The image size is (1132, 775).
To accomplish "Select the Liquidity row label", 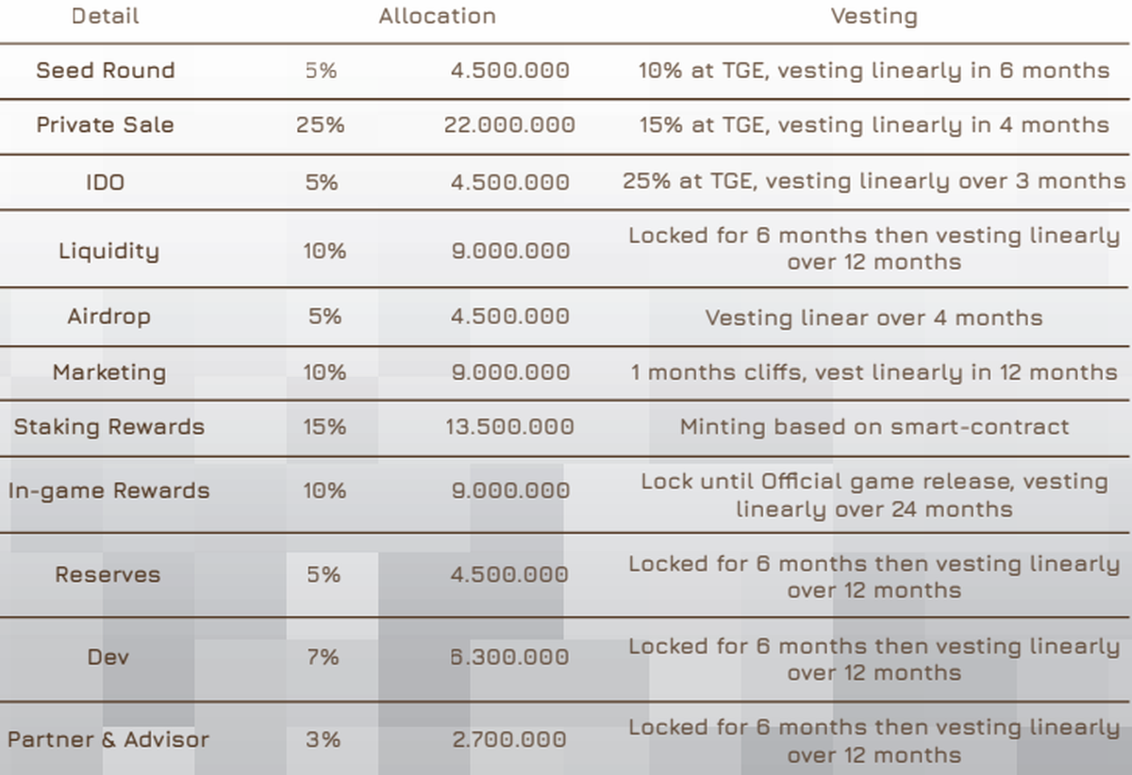I will click(x=108, y=251).
